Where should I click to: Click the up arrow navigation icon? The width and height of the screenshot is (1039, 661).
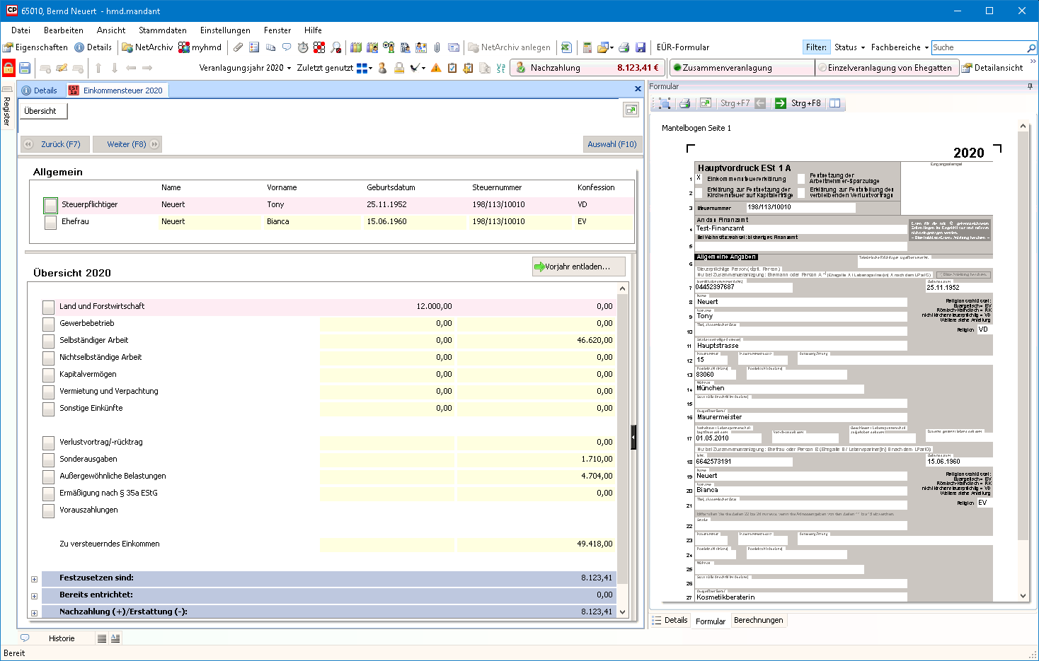[98, 68]
